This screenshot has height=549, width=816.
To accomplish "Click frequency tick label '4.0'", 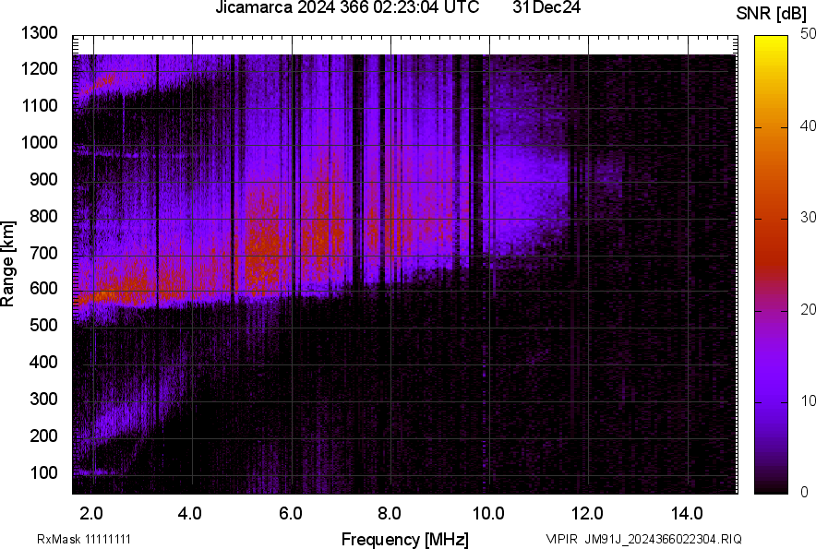I will [x=190, y=514].
